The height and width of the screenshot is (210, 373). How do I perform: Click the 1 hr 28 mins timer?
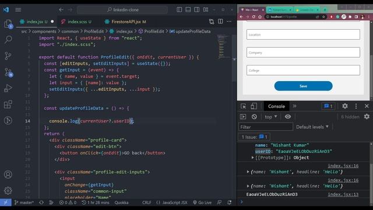point(96,202)
